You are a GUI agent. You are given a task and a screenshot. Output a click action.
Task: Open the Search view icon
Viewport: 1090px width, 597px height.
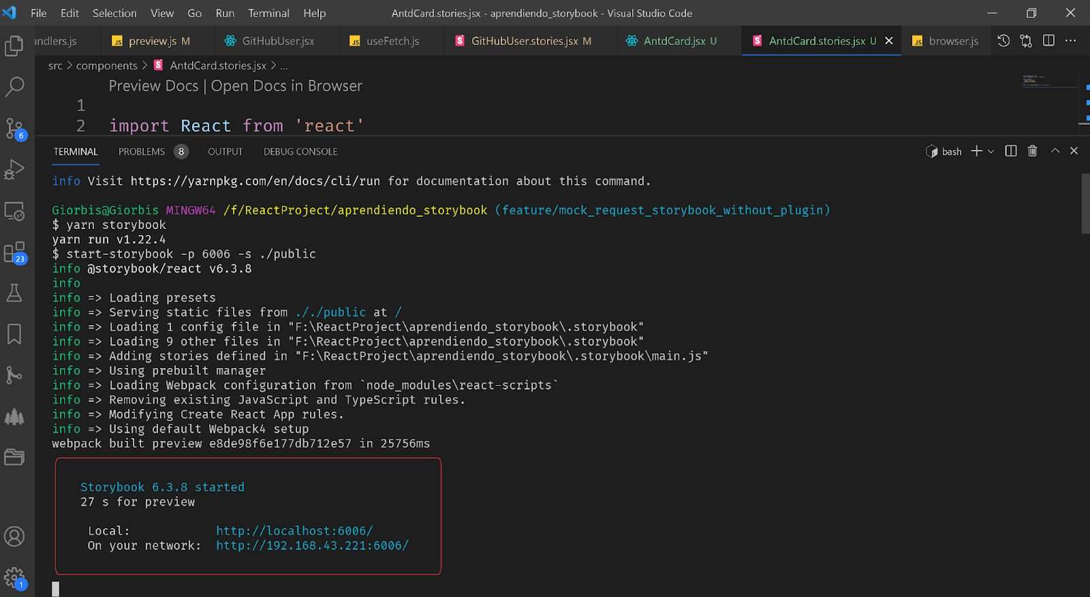point(14,87)
